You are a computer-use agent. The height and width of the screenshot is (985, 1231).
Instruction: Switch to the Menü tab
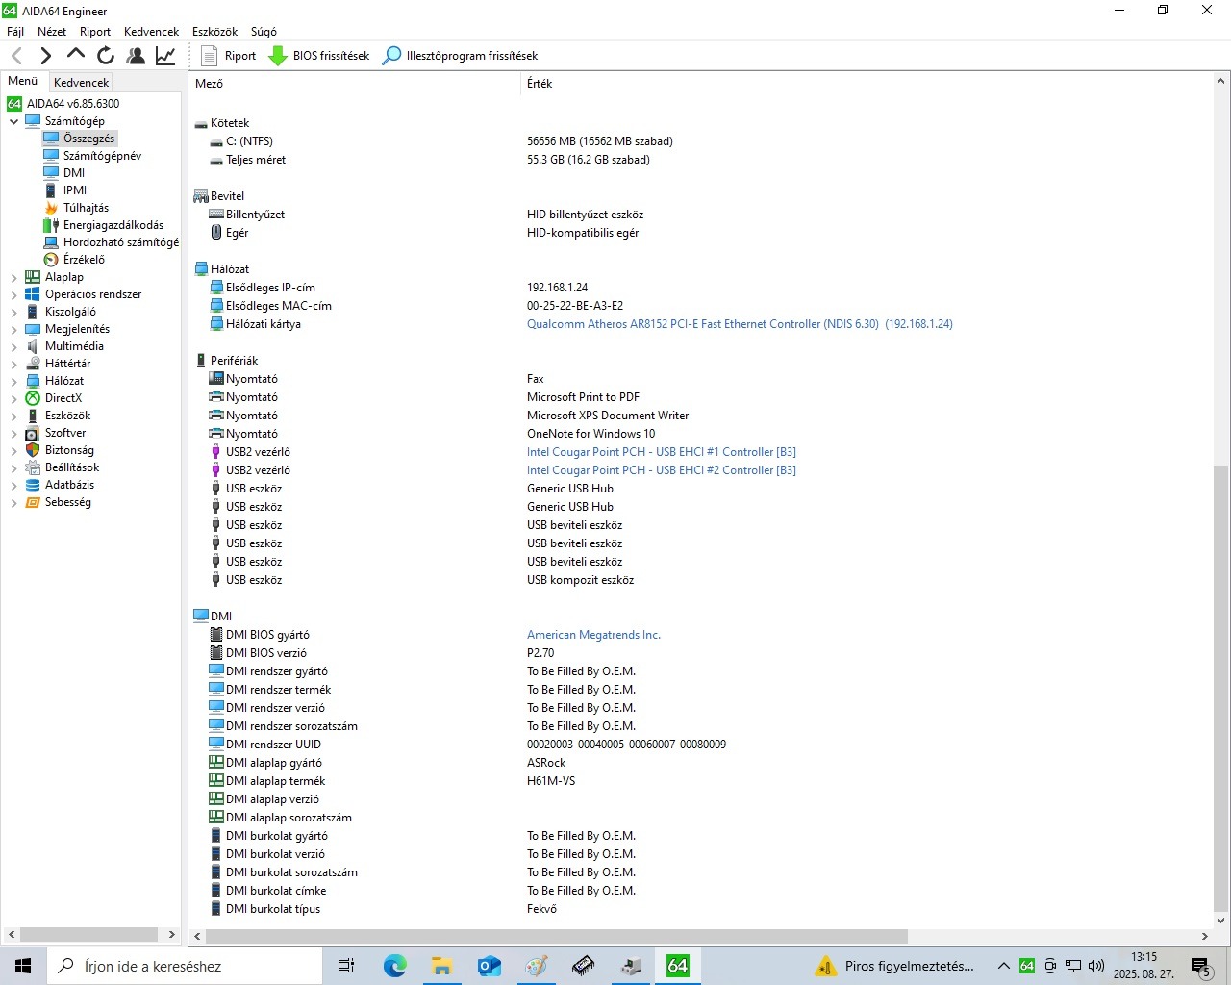(x=23, y=81)
